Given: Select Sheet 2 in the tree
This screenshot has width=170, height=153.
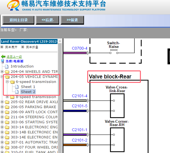Looking at the screenshot, I should (28, 92).
